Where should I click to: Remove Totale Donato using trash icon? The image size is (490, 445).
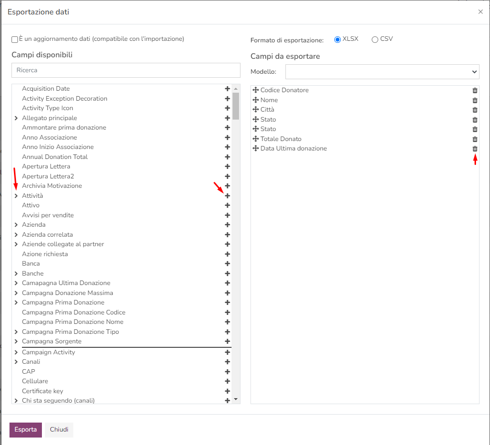(x=475, y=139)
